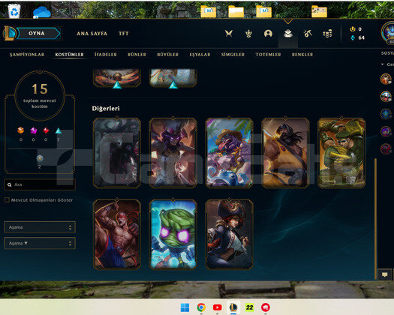Viewport: 394px width, 315px height.
Task: Select the pool party straw hat skin
Action: 229,153
